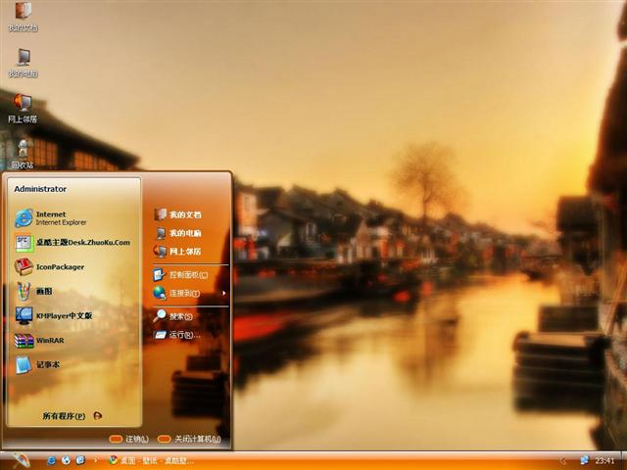The height and width of the screenshot is (470, 627).
Task: Choose 我的文档 in the Start menu
Action: click(x=184, y=214)
